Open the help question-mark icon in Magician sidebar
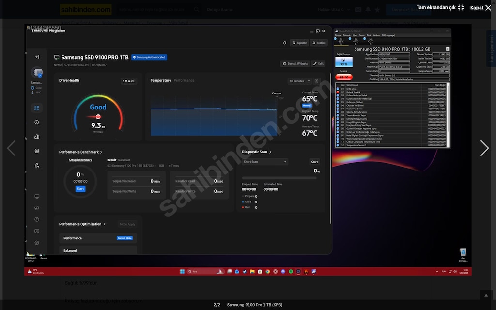Viewport: 496px width, 310px height. point(37,219)
